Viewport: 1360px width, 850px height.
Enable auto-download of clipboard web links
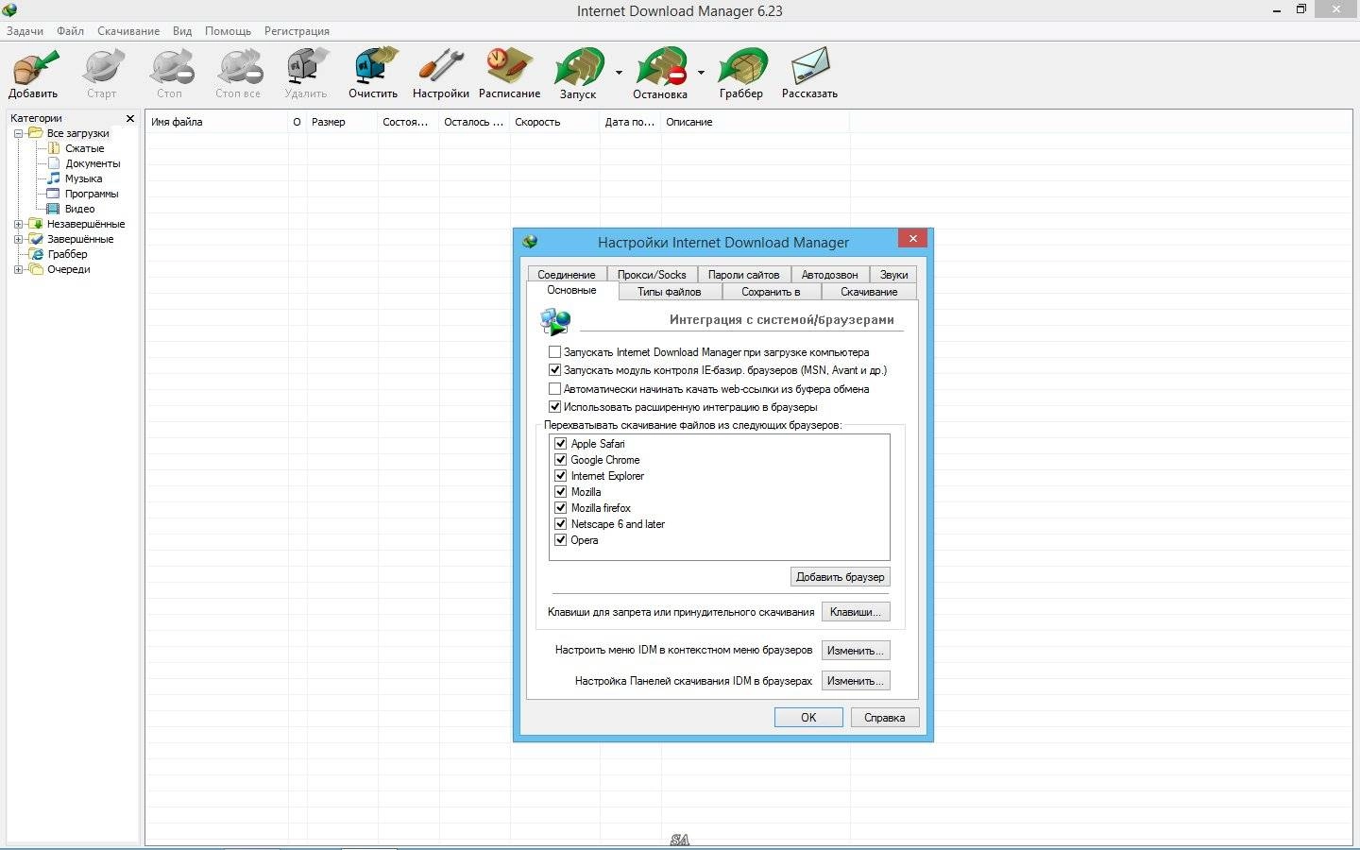(555, 389)
